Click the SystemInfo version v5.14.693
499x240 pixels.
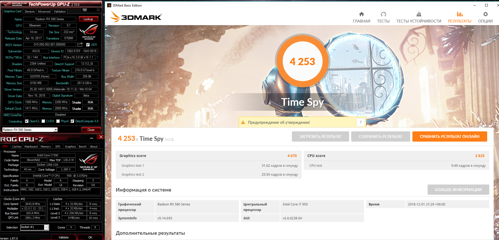coord(165,218)
